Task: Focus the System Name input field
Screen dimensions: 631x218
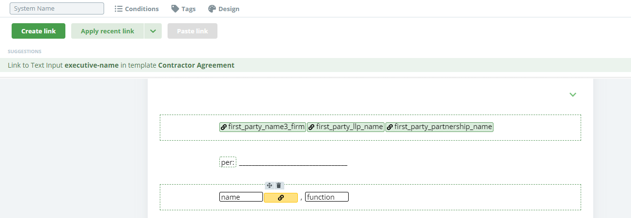Action: tap(57, 9)
